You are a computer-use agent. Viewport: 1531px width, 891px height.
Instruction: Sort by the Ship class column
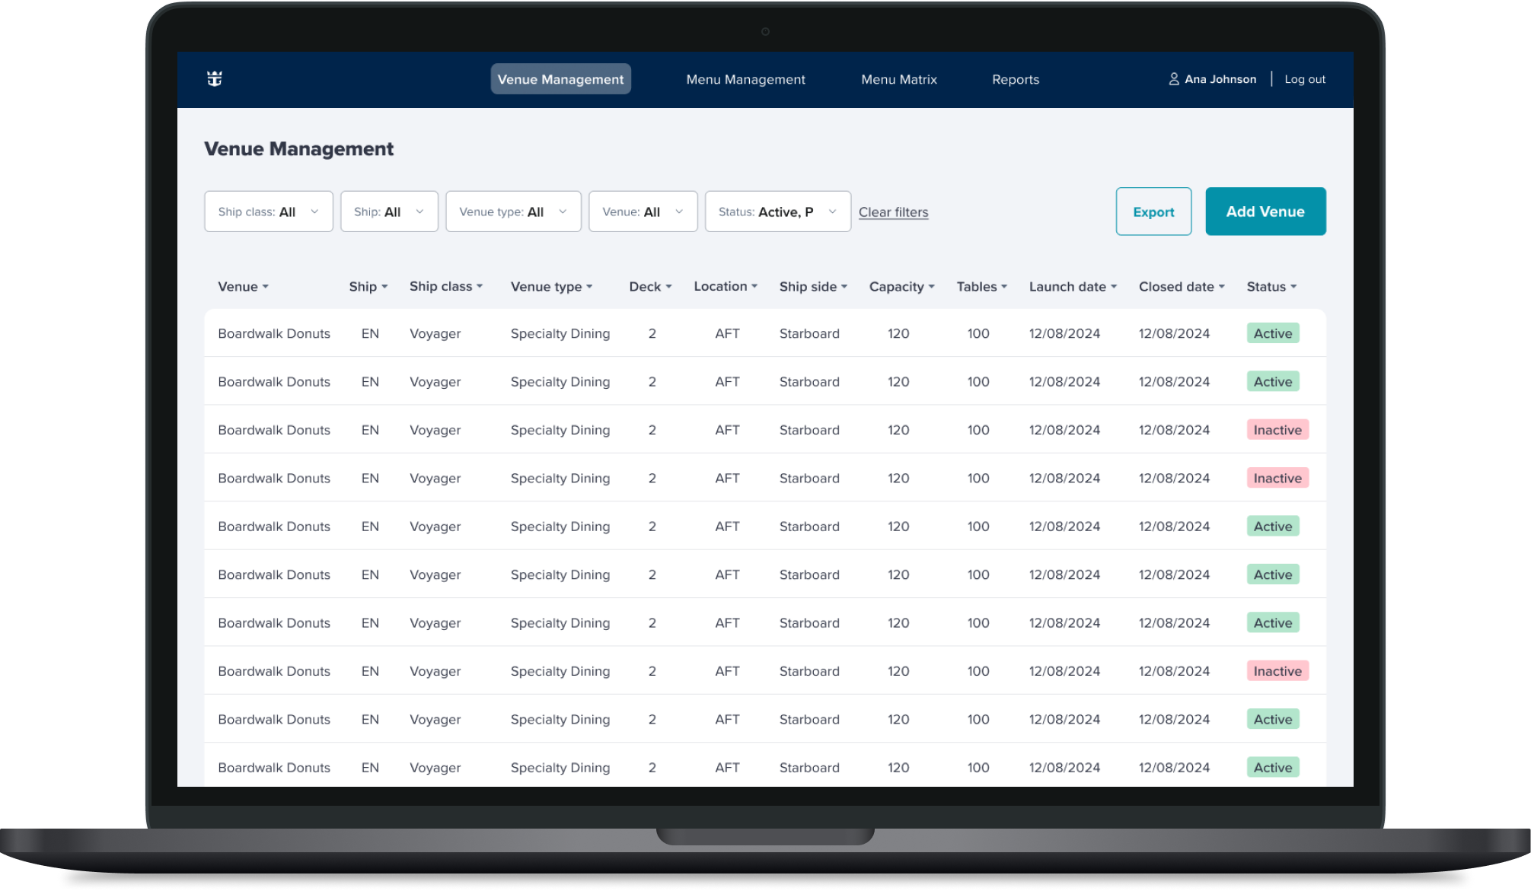point(445,287)
